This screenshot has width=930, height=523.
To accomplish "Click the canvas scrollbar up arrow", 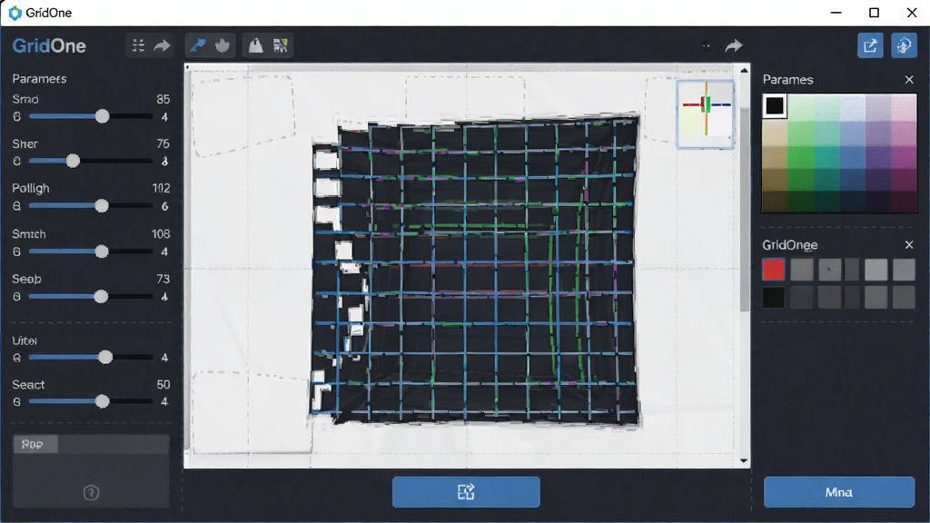I will tap(744, 70).
